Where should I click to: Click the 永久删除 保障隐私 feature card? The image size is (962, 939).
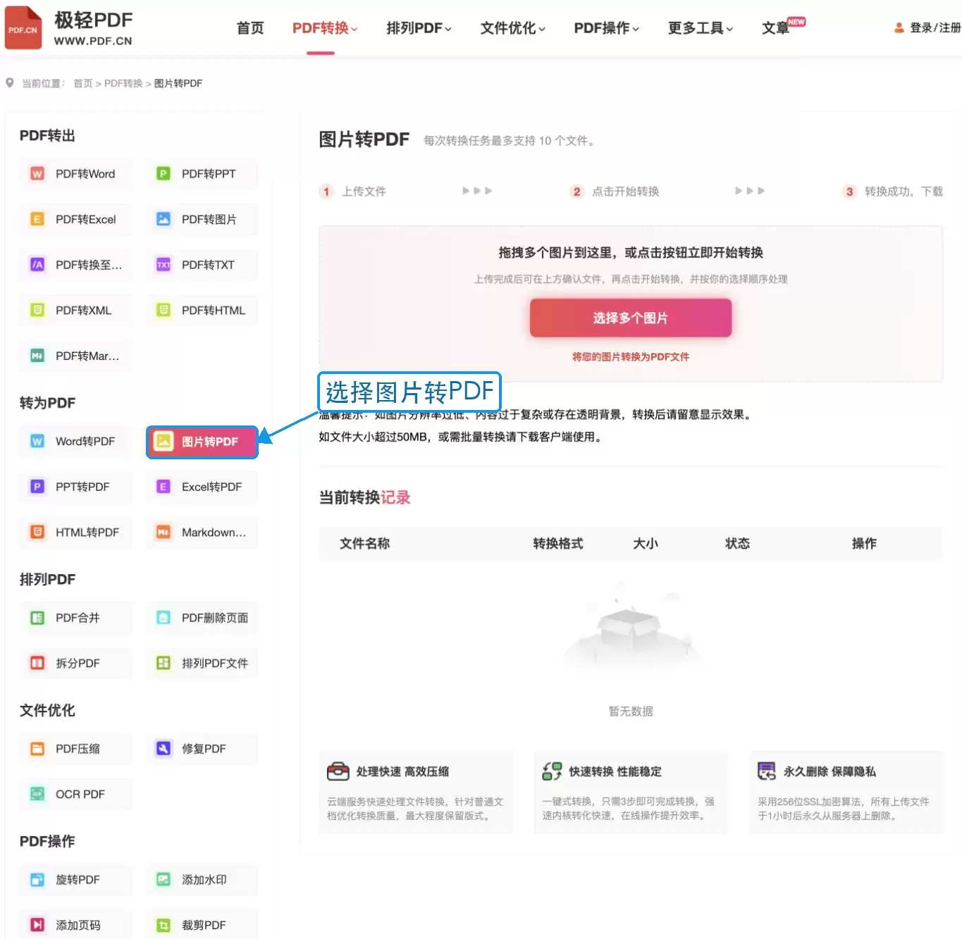(x=846, y=792)
